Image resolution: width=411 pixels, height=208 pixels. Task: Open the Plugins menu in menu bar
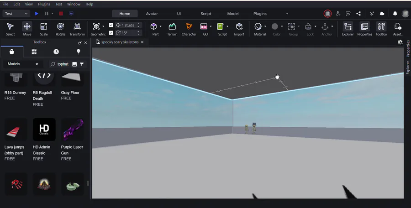(x=44, y=4)
